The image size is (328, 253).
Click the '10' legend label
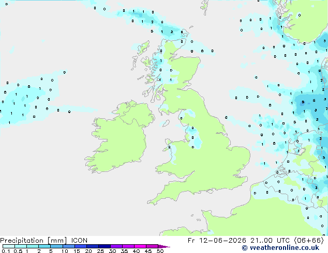click(x=65, y=251)
